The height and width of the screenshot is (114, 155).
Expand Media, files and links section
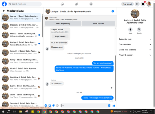coord(135,50)
